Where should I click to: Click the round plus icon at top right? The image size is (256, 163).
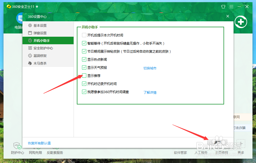coord(241,22)
